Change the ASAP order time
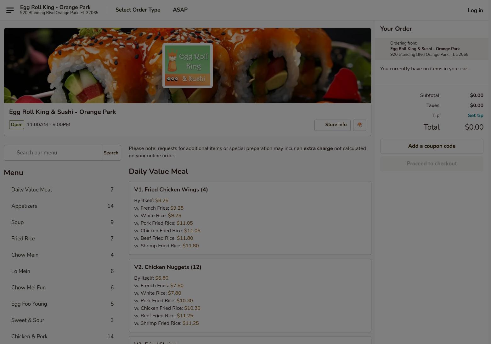The width and height of the screenshot is (491, 344). pos(180,10)
